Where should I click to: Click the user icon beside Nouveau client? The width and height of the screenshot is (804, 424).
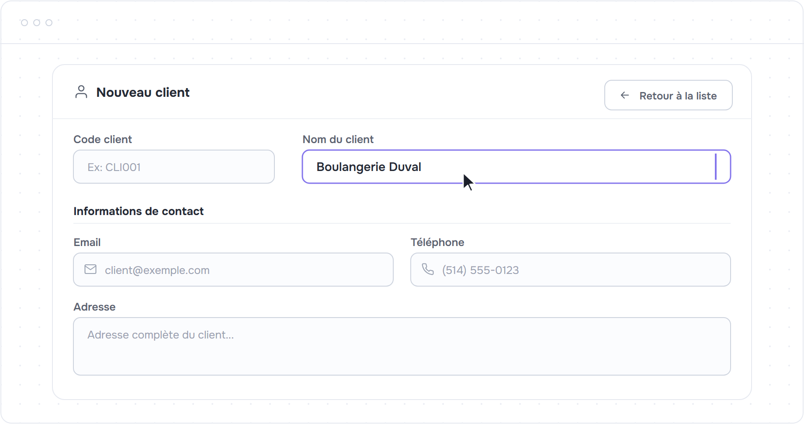pyautogui.click(x=81, y=92)
